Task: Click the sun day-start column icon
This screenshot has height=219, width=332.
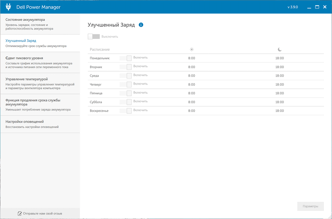Action: click(x=192, y=49)
